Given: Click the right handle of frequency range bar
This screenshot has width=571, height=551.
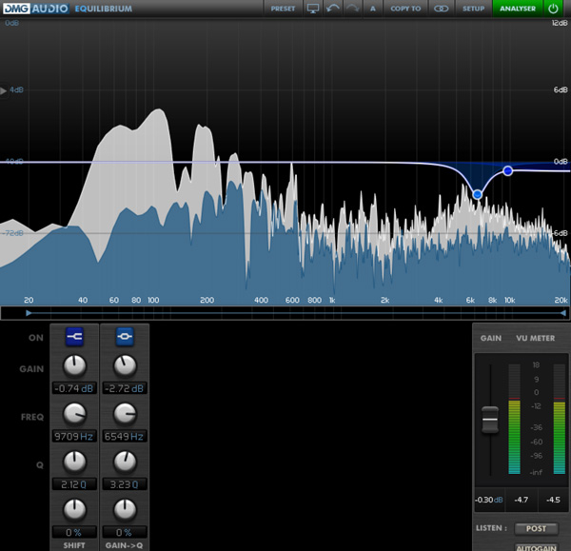Looking at the screenshot, I should tap(563, 313).
